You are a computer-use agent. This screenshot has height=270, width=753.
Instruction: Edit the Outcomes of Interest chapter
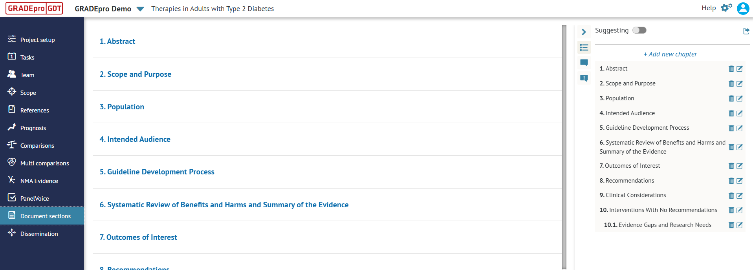click(739, 166)
